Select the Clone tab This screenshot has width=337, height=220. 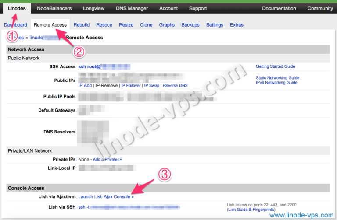pos(146,25)
